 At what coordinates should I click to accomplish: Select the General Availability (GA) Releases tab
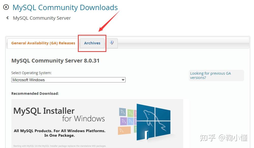[x=43, y=43]
